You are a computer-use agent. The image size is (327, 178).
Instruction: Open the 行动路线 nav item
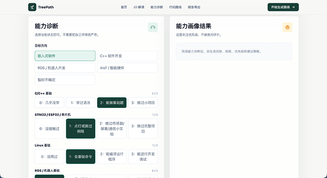tap(175, 7)
